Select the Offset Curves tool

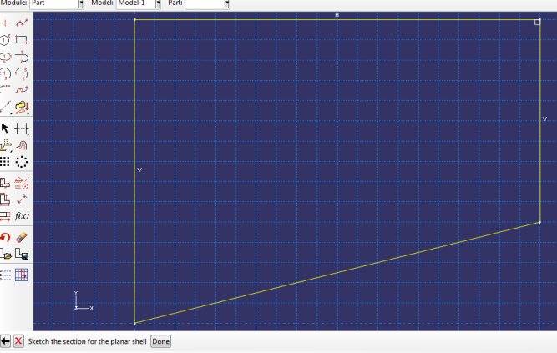click(x=22, y=145)
